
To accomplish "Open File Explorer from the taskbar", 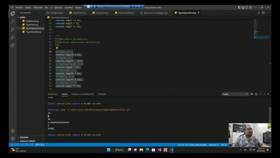I will [x=141, y=150].
